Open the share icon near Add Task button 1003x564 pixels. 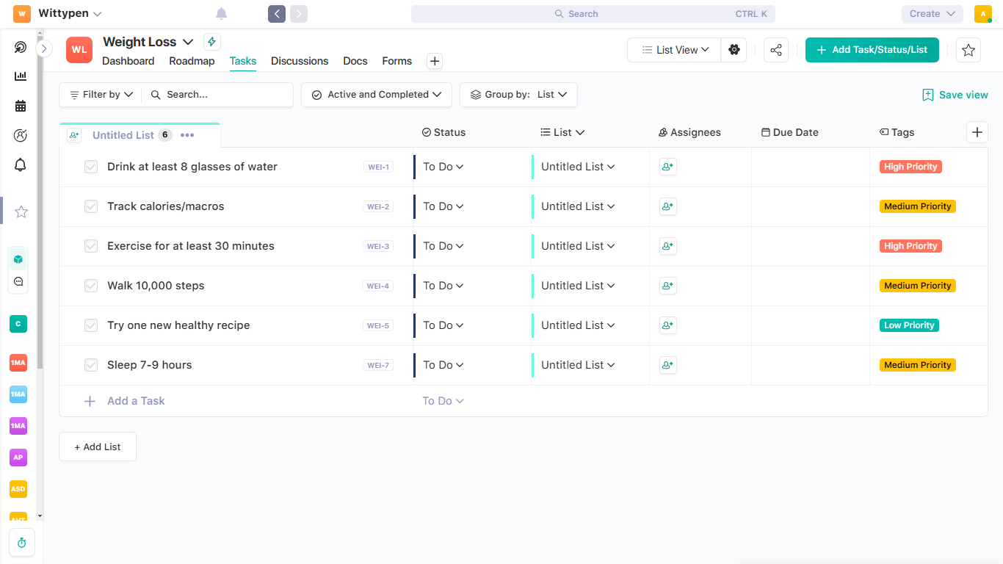coord(775,49)
